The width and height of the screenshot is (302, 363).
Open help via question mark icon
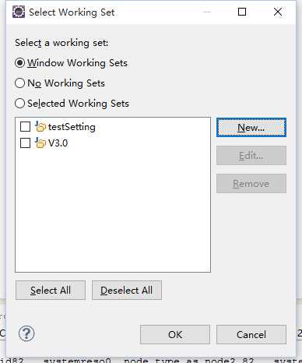click(x=26, y=333)
